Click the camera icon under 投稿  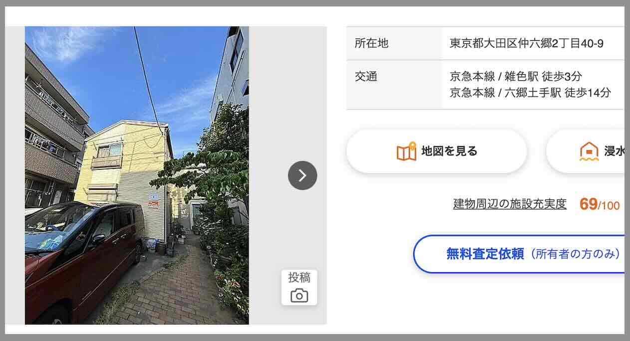[x=299, y=296]
